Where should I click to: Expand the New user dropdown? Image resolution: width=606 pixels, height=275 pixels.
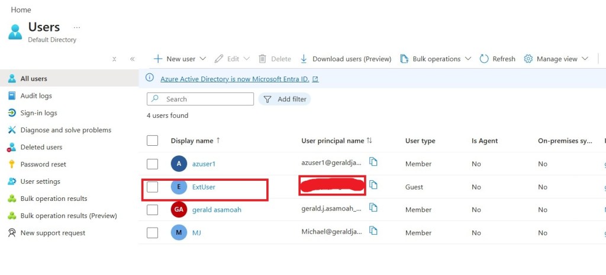202,59
